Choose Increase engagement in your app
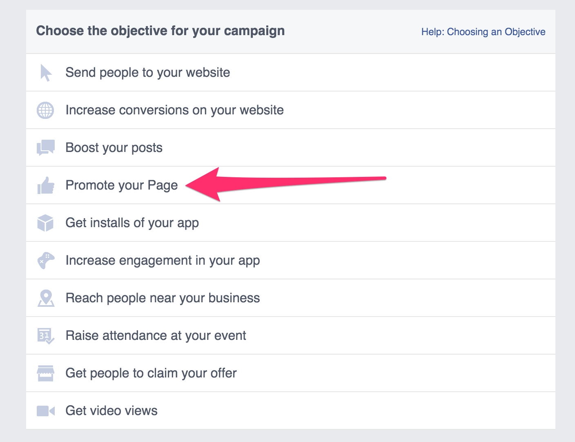 click(291, 260)
